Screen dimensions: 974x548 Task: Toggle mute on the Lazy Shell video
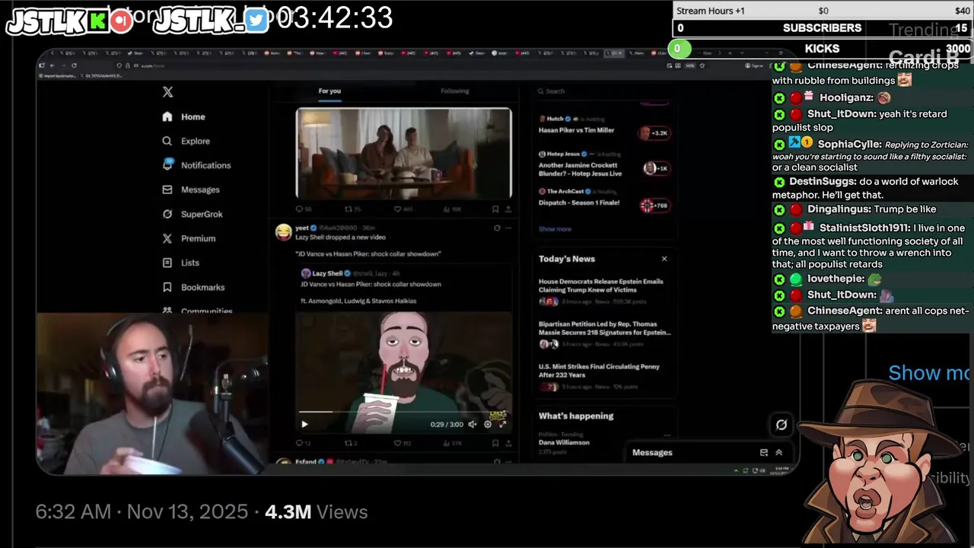click(x=473, y=424)
